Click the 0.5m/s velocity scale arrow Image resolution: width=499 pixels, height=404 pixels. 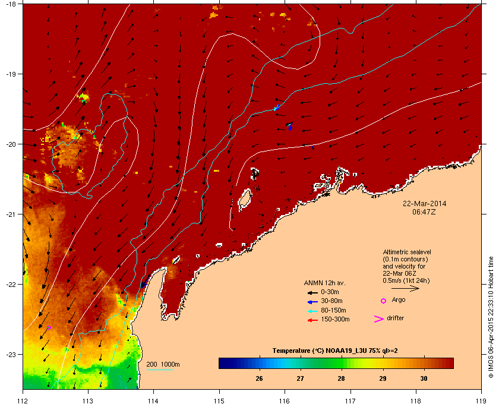point(405,288)
